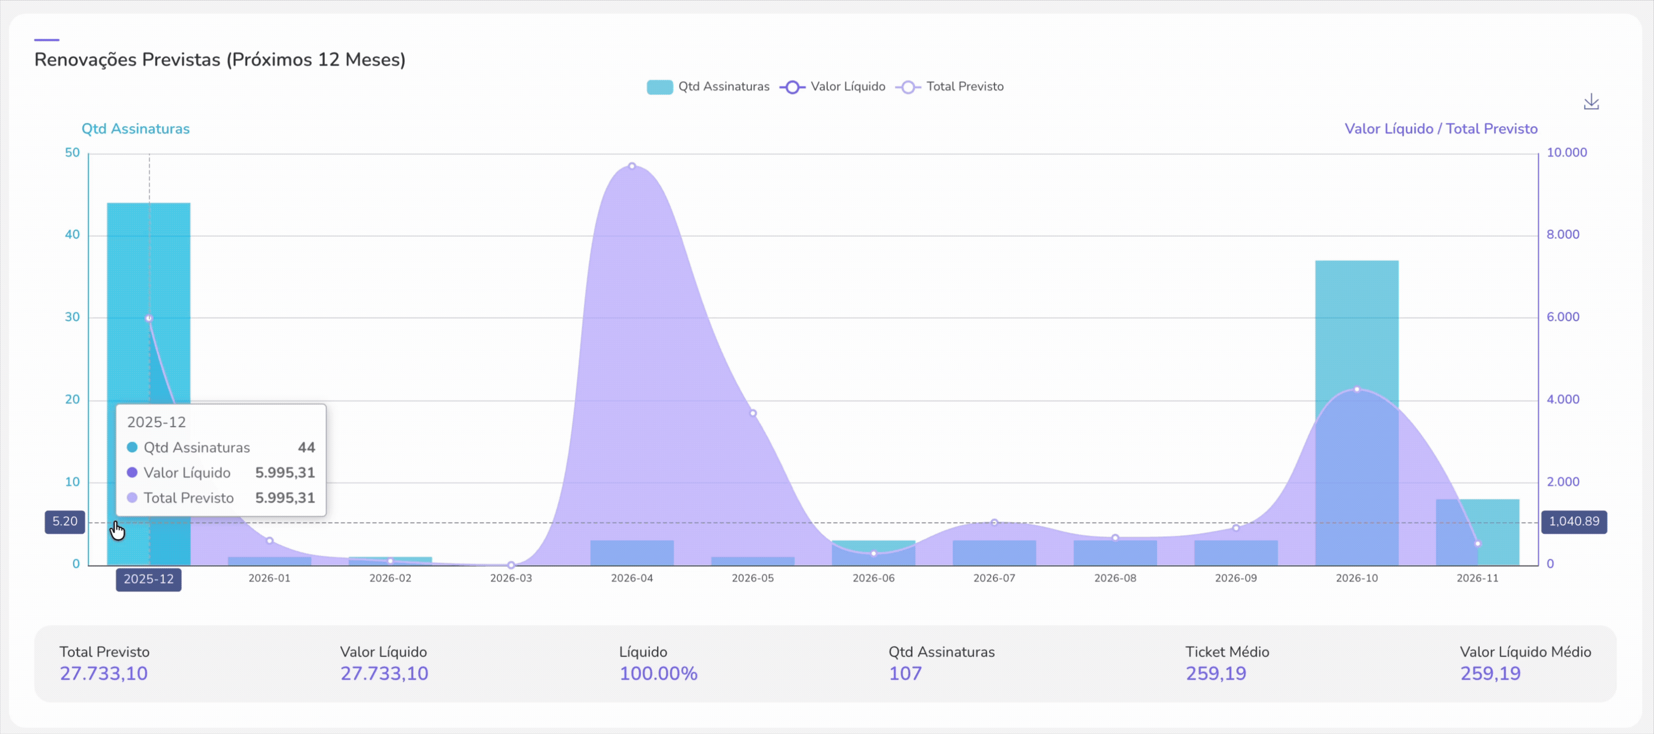Click the 2026-10 line data point
Image resolution: width=1654 pixels, height=734 pixels.
coord(1356,389)
